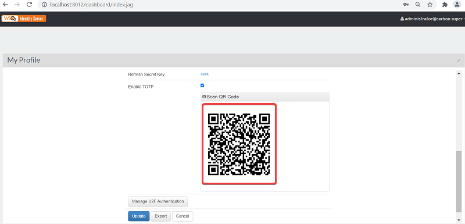465x224 pixels.
Task: Click the browser back arrow
Action: click(5, 5)
